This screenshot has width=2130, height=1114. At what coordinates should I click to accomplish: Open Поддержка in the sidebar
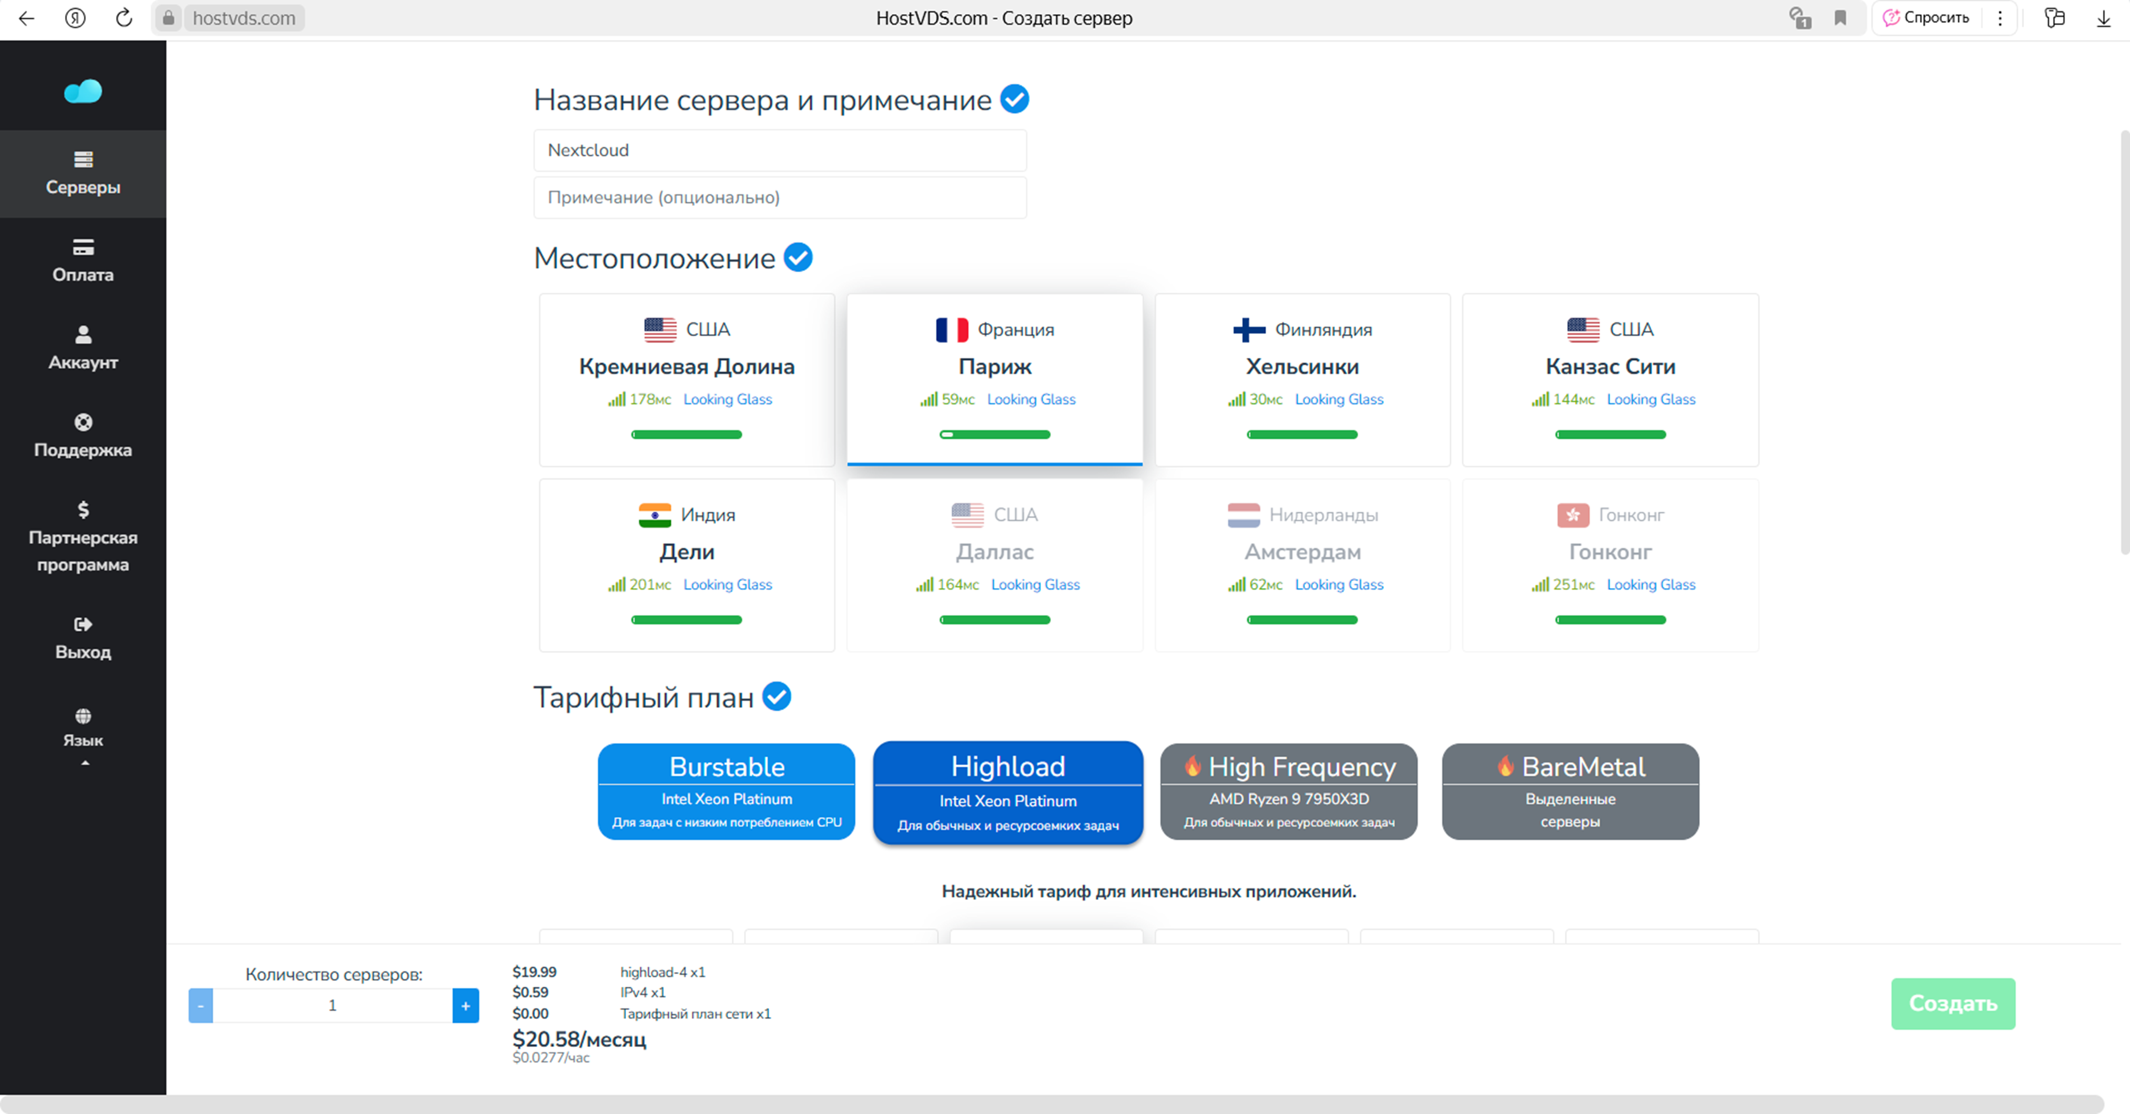pos(83,436)
